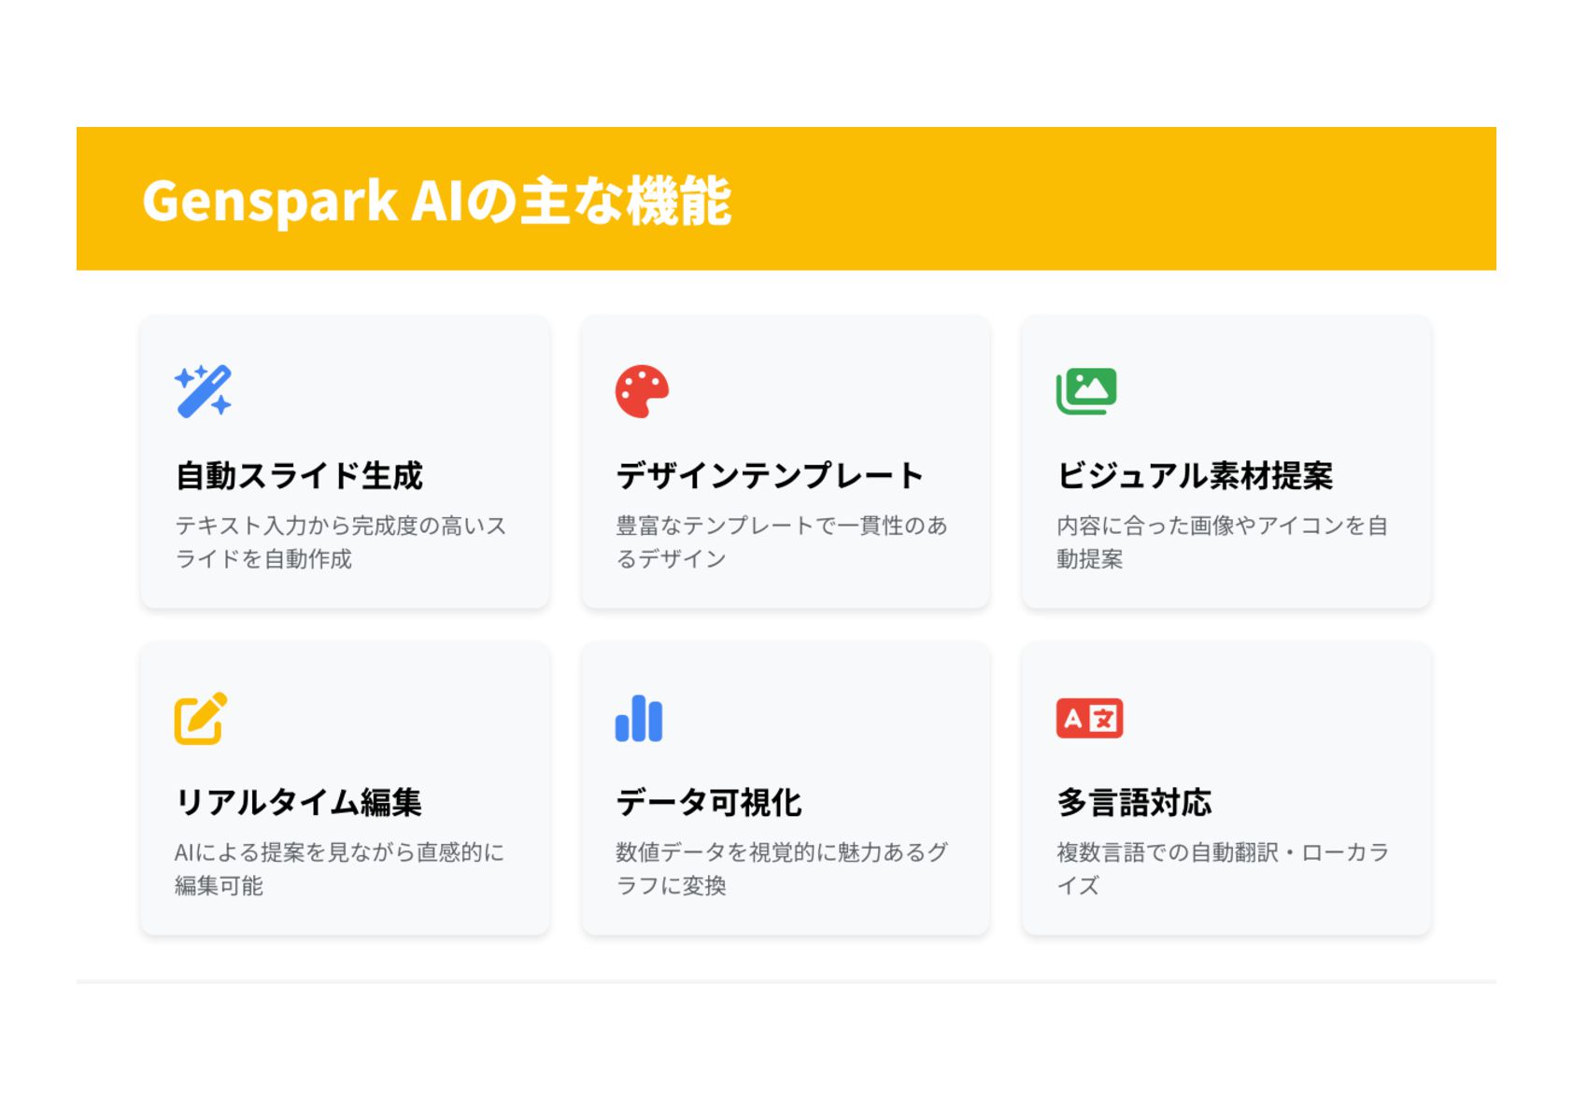Click the description under 多言語対応
This screenshot has width=1573, height=1111.
[1222, 869]
